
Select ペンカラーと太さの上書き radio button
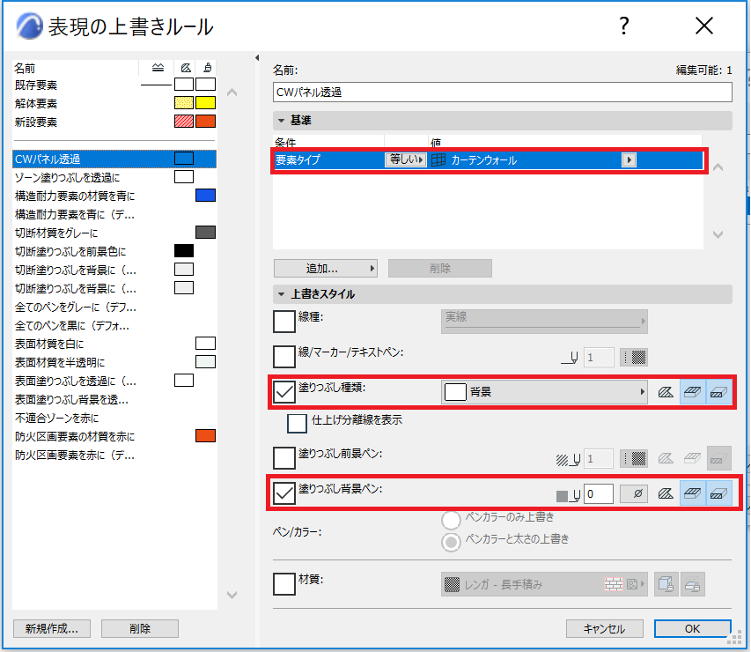click(451, 542)
